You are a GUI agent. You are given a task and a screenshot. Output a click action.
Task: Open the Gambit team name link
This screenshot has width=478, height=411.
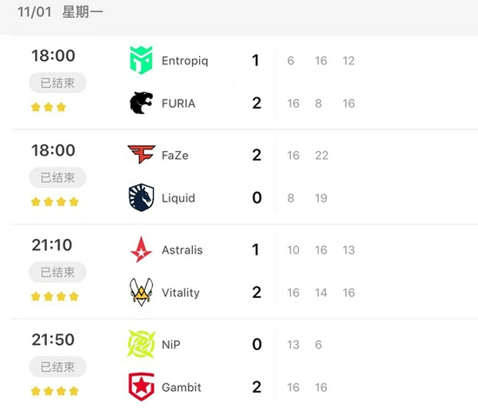(x=182, y=388)
